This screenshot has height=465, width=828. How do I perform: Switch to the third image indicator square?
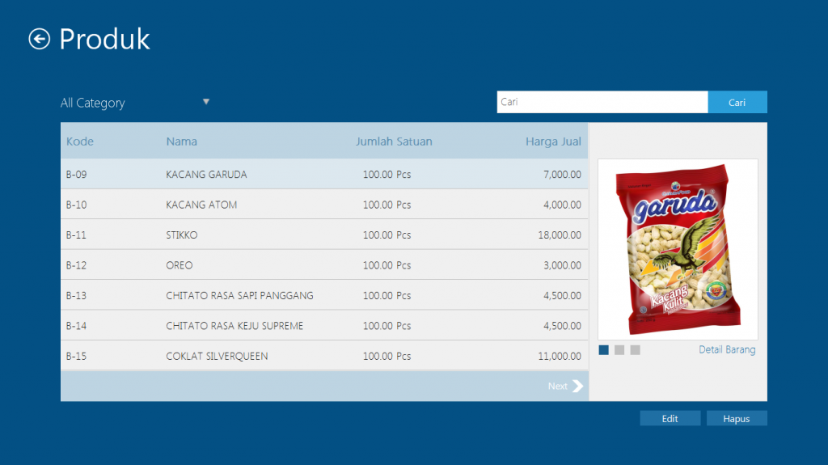(x=636, y=350)
